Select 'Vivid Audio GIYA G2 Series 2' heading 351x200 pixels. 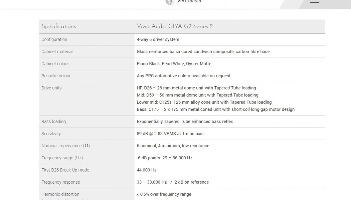point(175,26)
